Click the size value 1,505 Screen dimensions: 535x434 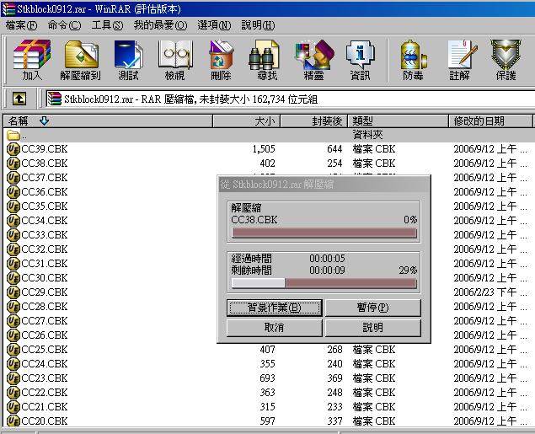(x=264, y=149)
